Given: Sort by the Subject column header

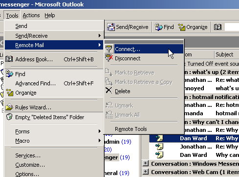Looking at the screenshot, I should pyautogui.click(x=227, y=54).
